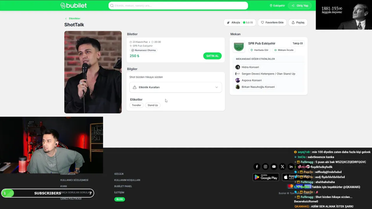Click the location pin beside Eskişehir

(271, 6)
